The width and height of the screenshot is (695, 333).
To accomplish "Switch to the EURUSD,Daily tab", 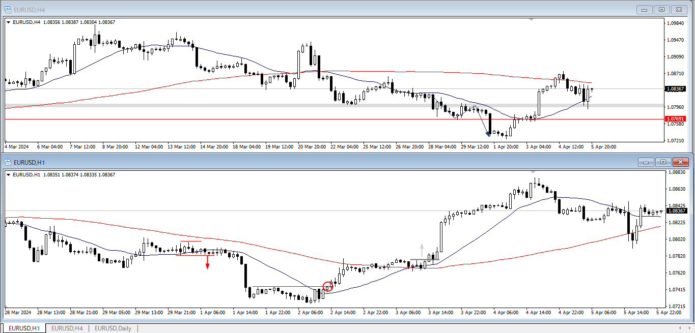I will (113, 328).
